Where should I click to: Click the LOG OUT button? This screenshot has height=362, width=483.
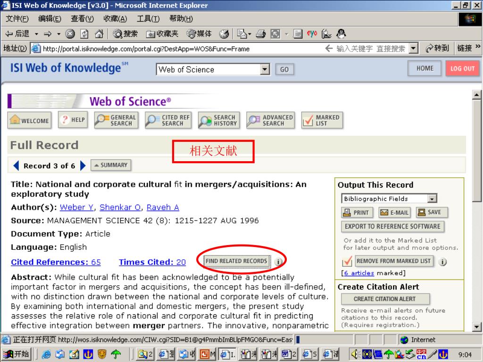click(x=462, y=68)
